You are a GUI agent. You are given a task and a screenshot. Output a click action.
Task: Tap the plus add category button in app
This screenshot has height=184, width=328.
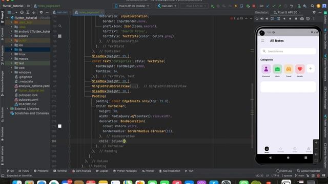pyautogui.click(x=311, y=68)
